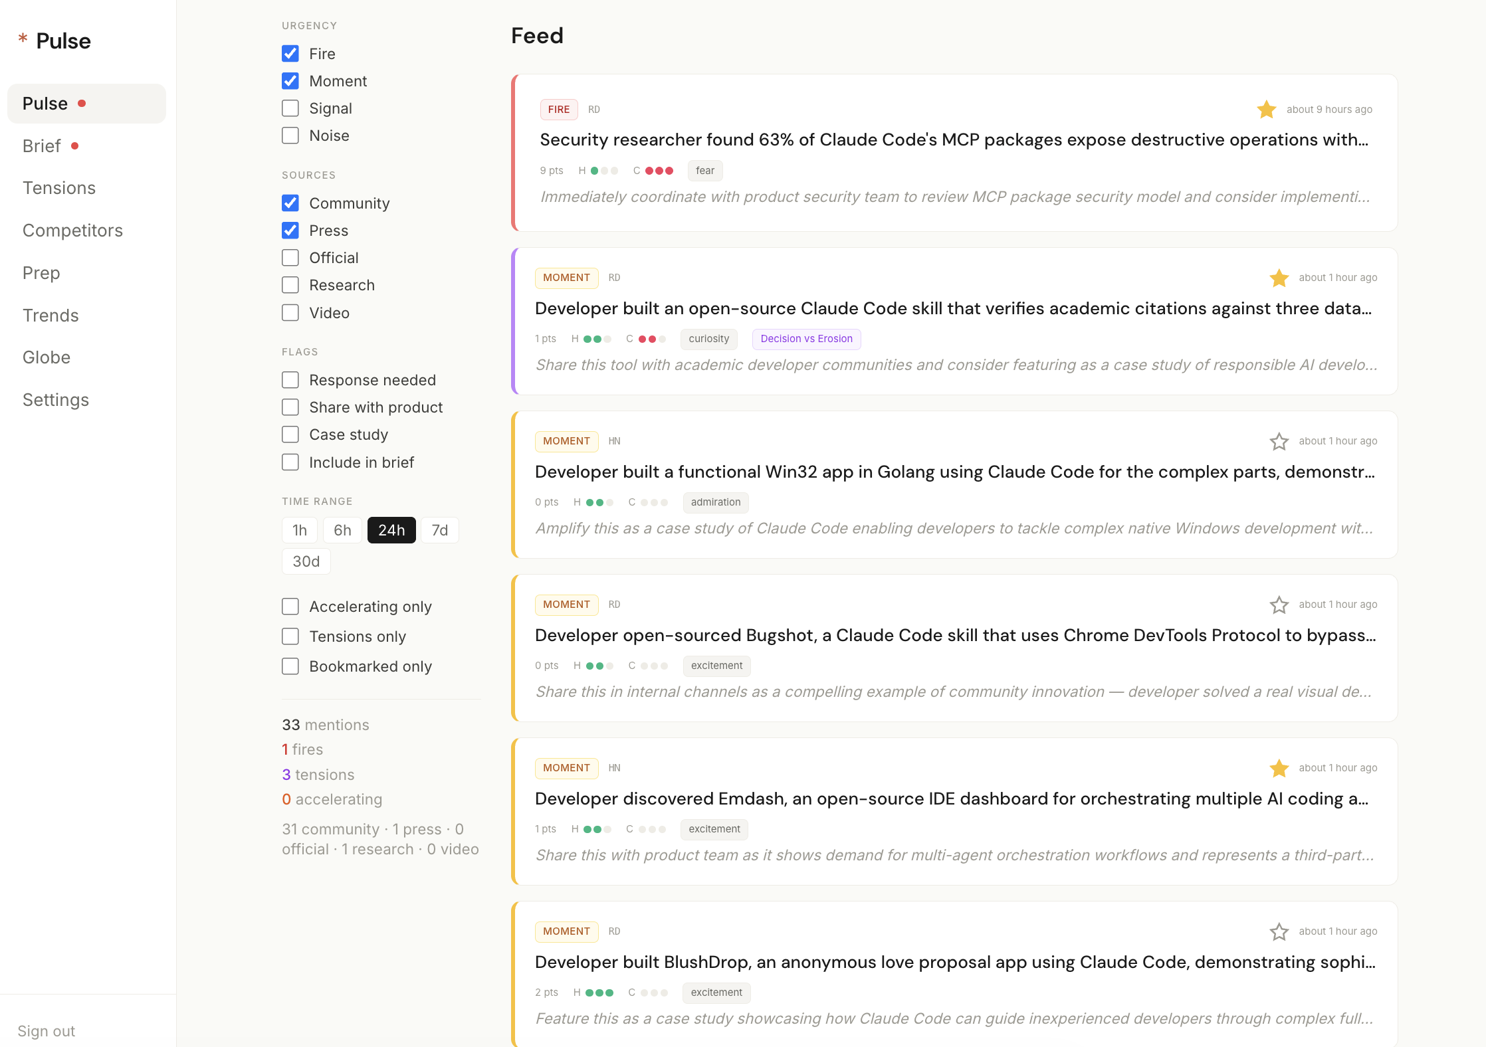Enable the Signal urgency filter
The height and width of the screenshot is (1047, 1486).
point(290,108)
